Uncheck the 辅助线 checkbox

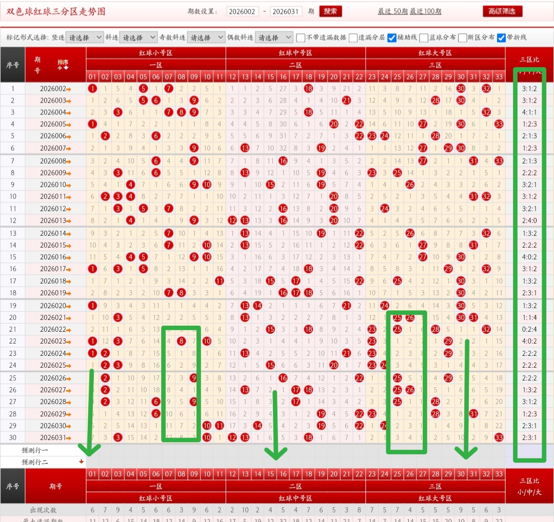pos(392,37)
